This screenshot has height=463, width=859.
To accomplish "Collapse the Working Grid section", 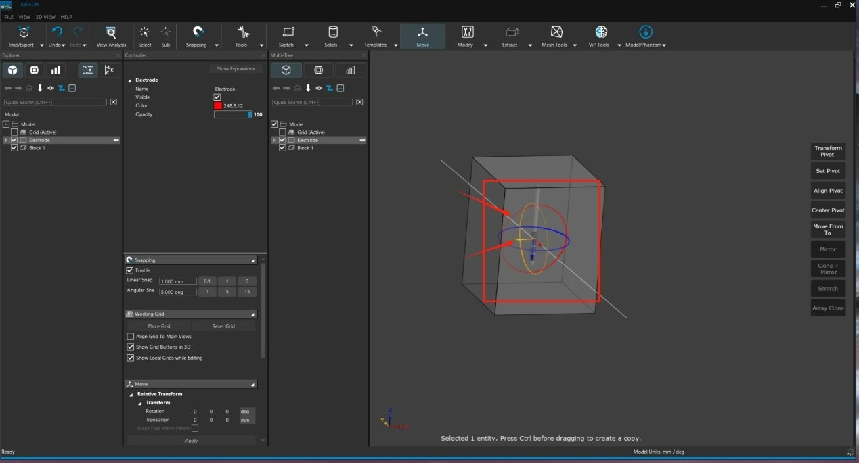I will pyautogui.click(x=253, y=314).
